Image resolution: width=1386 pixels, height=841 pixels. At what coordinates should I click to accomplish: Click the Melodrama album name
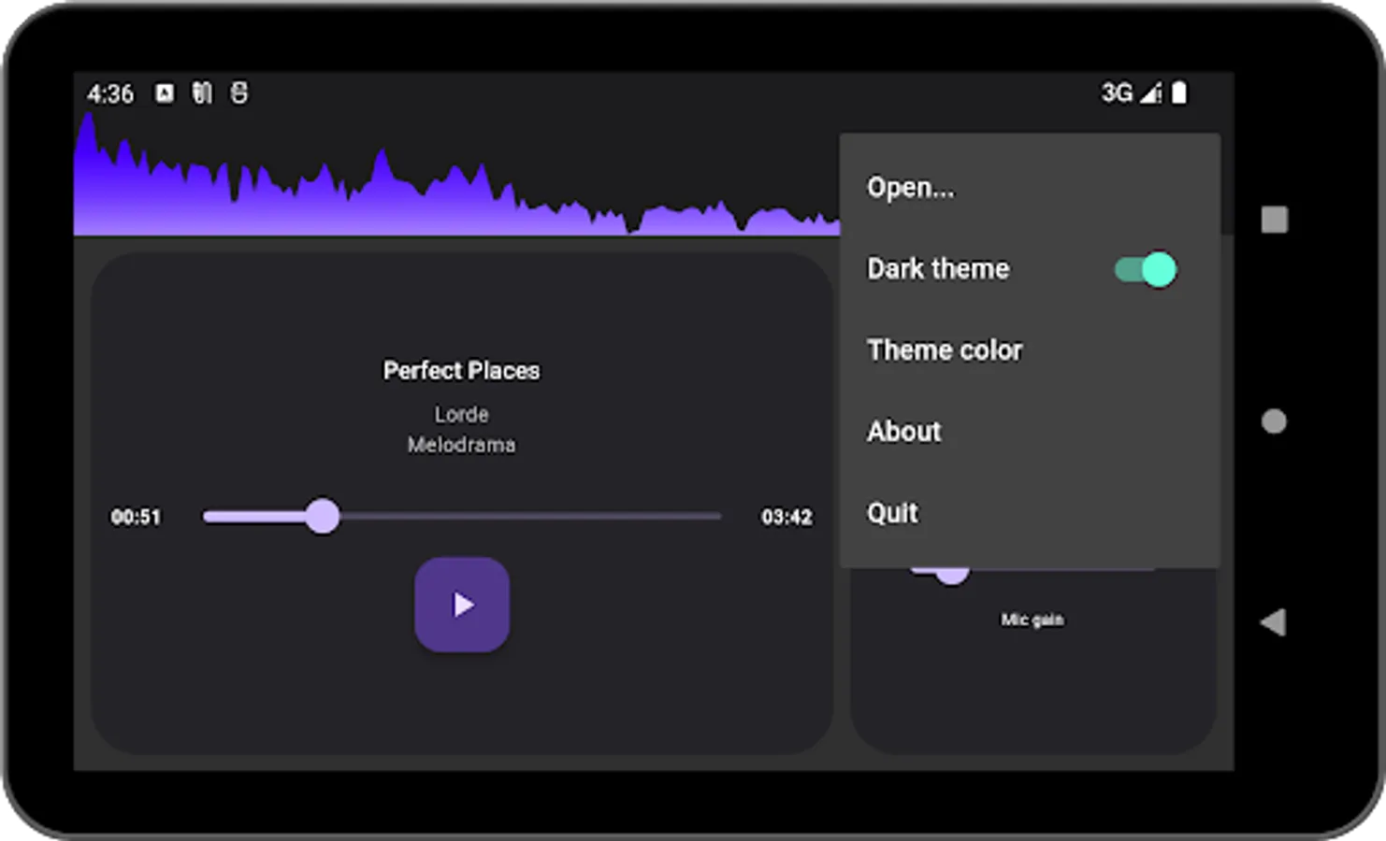[461, 445]
